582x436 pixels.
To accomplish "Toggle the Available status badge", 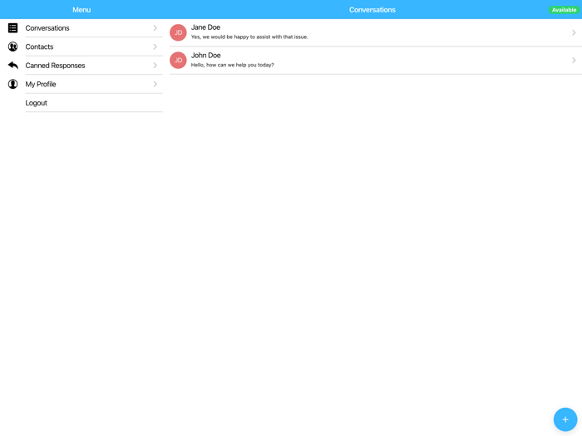I will tap(564, 10).
